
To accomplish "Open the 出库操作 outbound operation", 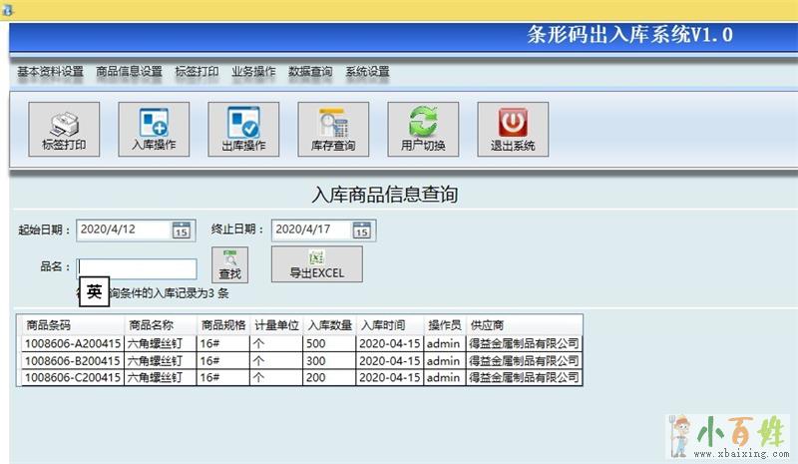I will coord(243,130).
